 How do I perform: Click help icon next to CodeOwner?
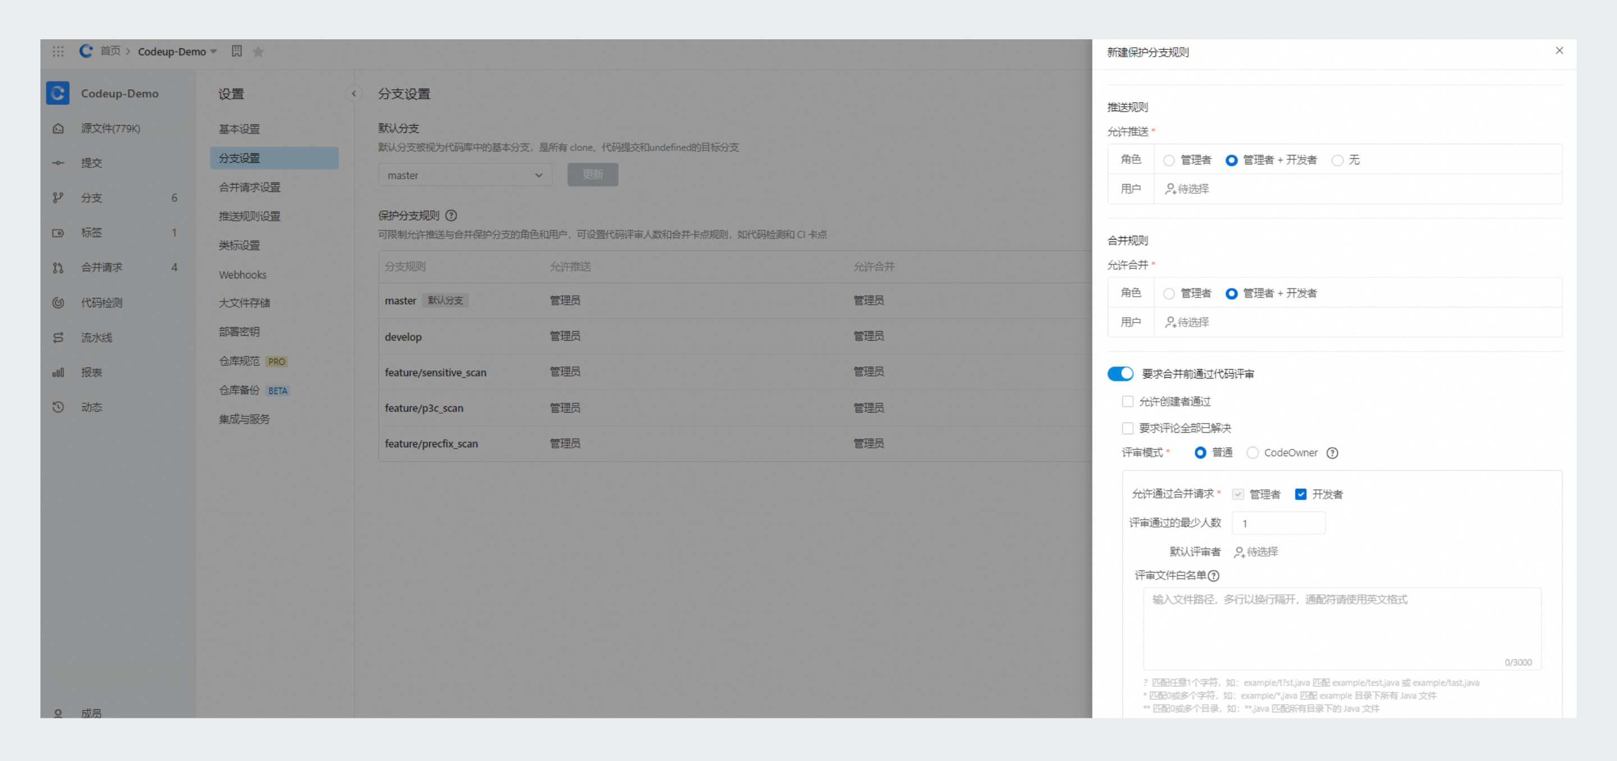coord(1332,453)
